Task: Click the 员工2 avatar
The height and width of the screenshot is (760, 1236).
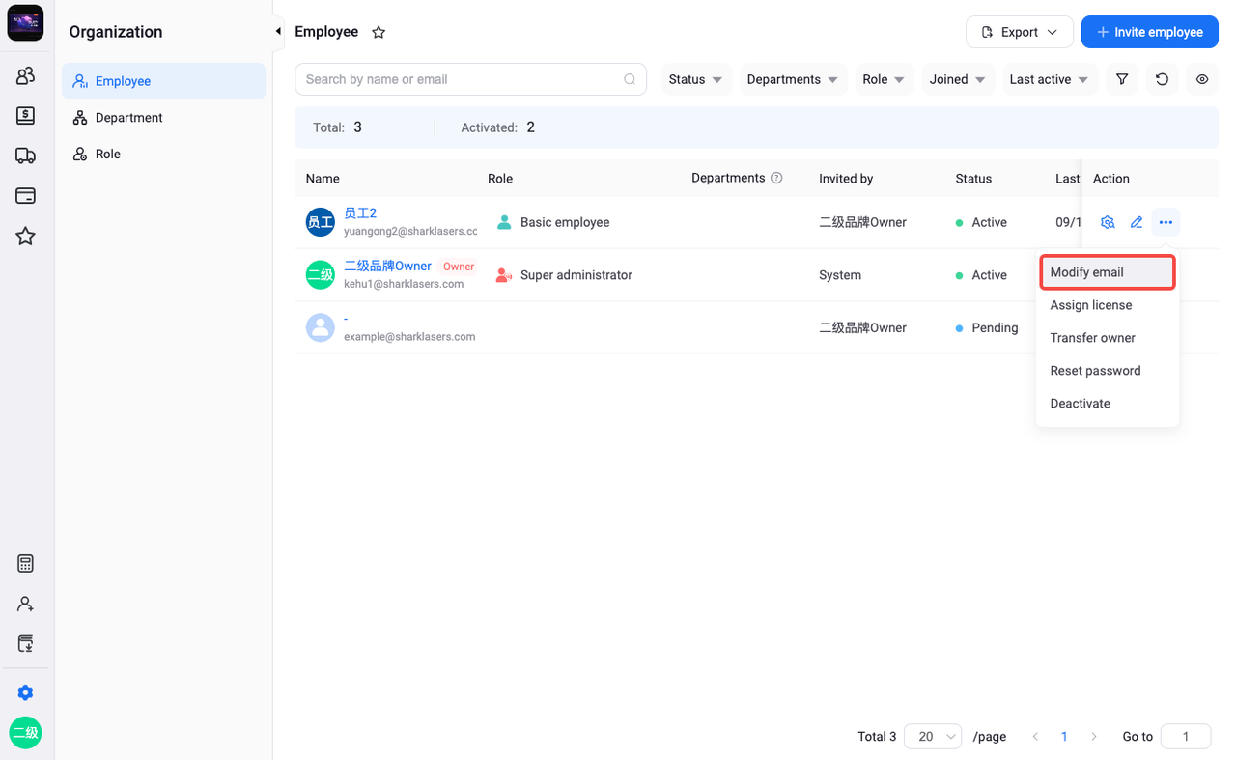Action: (321, 222)
